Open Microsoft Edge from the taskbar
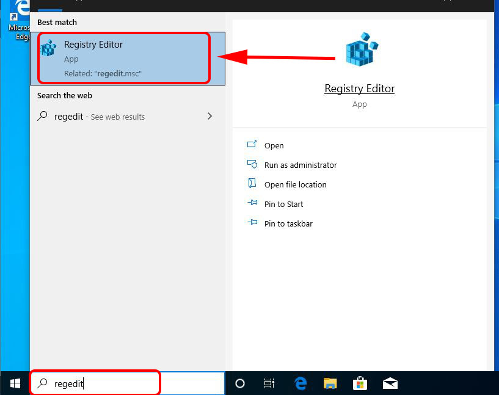The height and width of the screenshot is (395, 499). (300, 383)
